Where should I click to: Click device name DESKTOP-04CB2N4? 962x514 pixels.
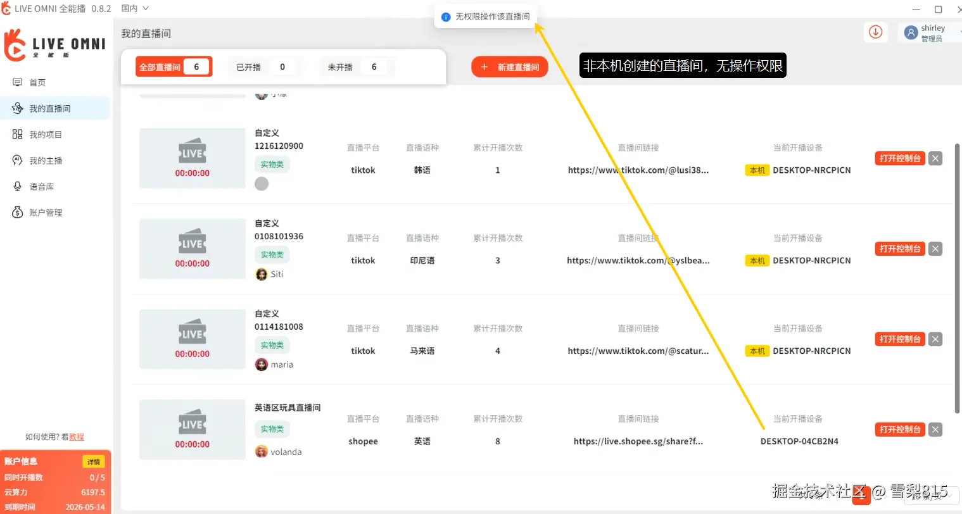tap(799, 442)
